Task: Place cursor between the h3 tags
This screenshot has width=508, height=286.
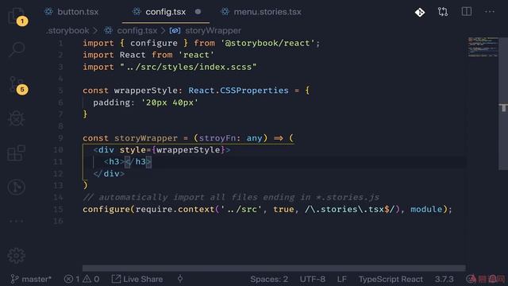Action: click(x=125, y=161)
